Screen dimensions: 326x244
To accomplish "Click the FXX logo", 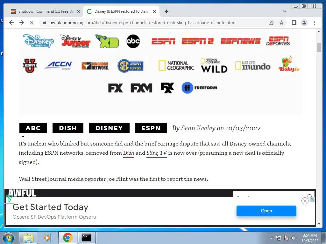I will click(x=167, y=88).
